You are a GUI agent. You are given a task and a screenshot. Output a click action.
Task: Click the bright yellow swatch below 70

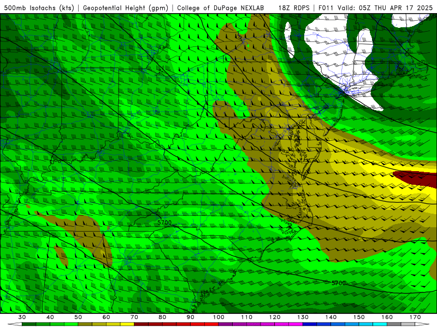(x=127, y=324)
